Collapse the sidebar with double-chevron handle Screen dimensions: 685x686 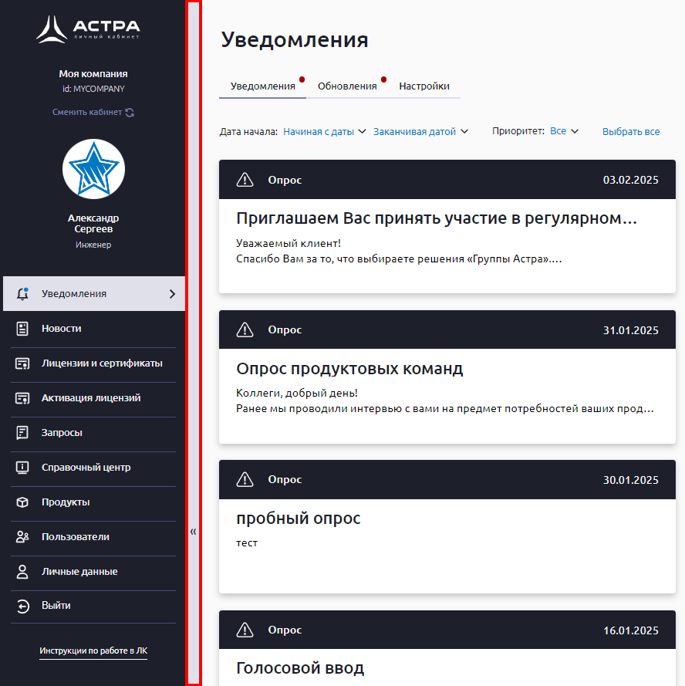[193, 531]
